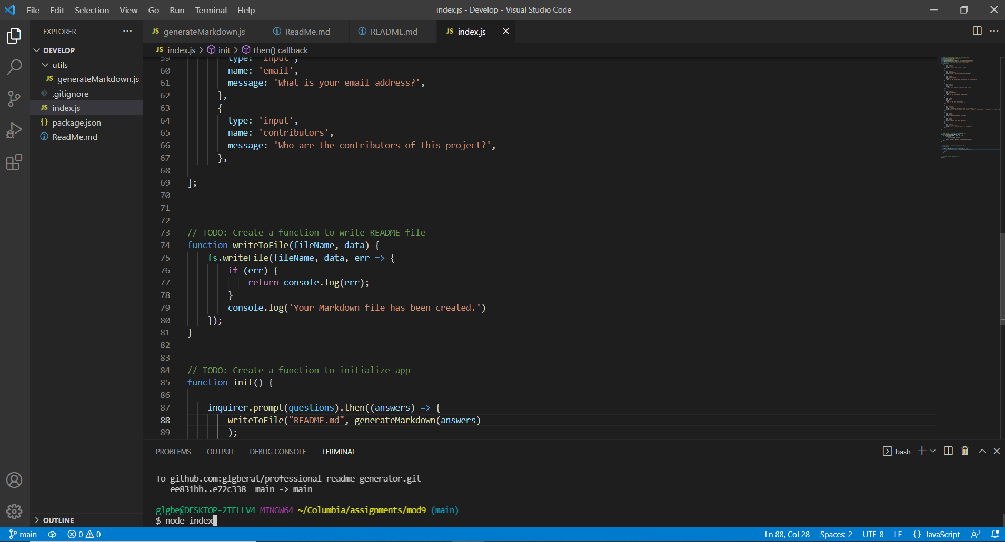Screen dimensions: 1005x542
Task: Open the Search view in activity bar
Action: pyautogui.click(x=14, y=67)
